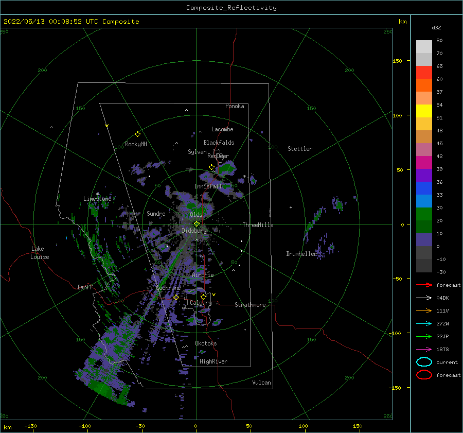The height and width of the screenshot is (433, 463).
Task: Click the yellow radar-center diamond at Olds
Action: 197,224
